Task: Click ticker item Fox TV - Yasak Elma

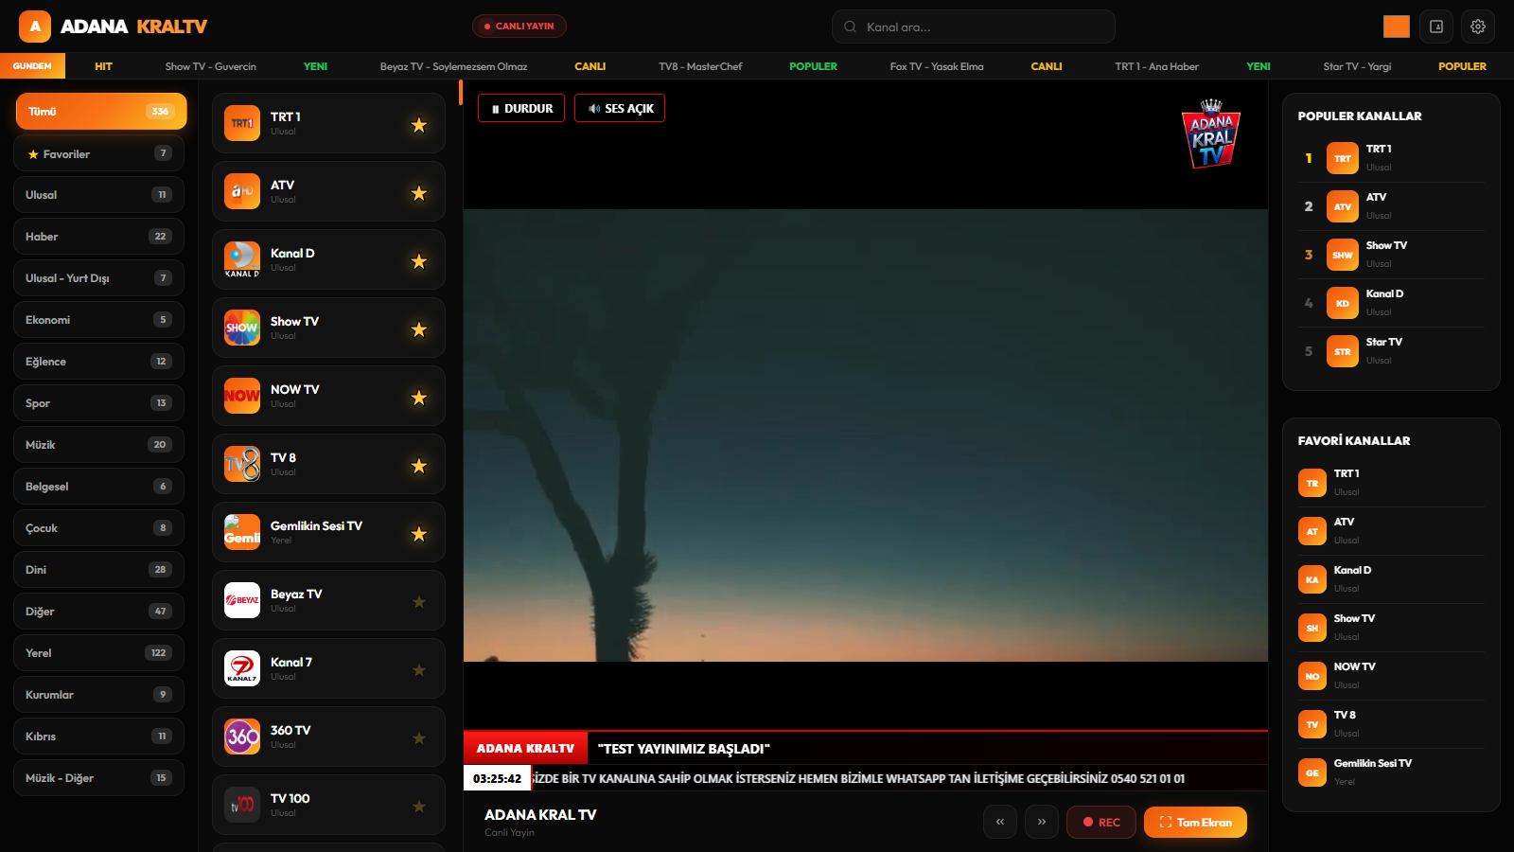Action: click(x=937, y=66)
